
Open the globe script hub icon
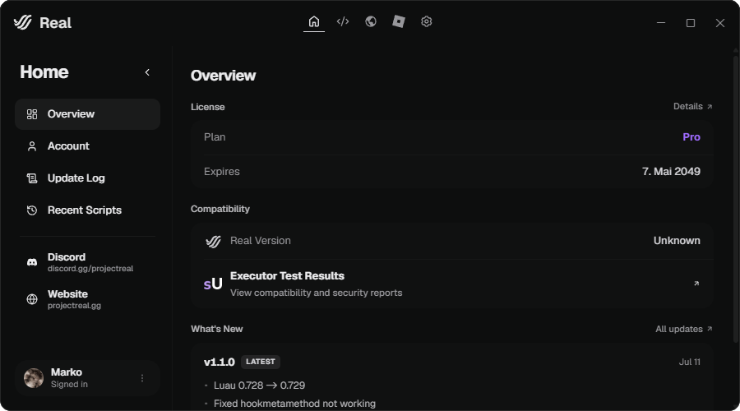[x=371, y=21]
